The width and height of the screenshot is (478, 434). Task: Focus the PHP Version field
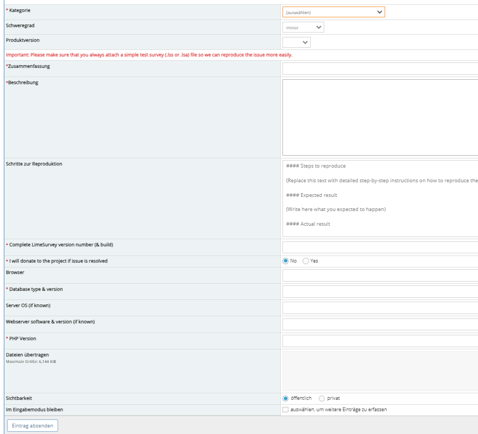[x=380, y=341]
